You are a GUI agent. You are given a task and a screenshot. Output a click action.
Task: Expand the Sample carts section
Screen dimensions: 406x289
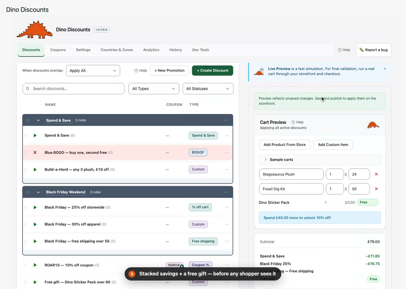[320, 160]
